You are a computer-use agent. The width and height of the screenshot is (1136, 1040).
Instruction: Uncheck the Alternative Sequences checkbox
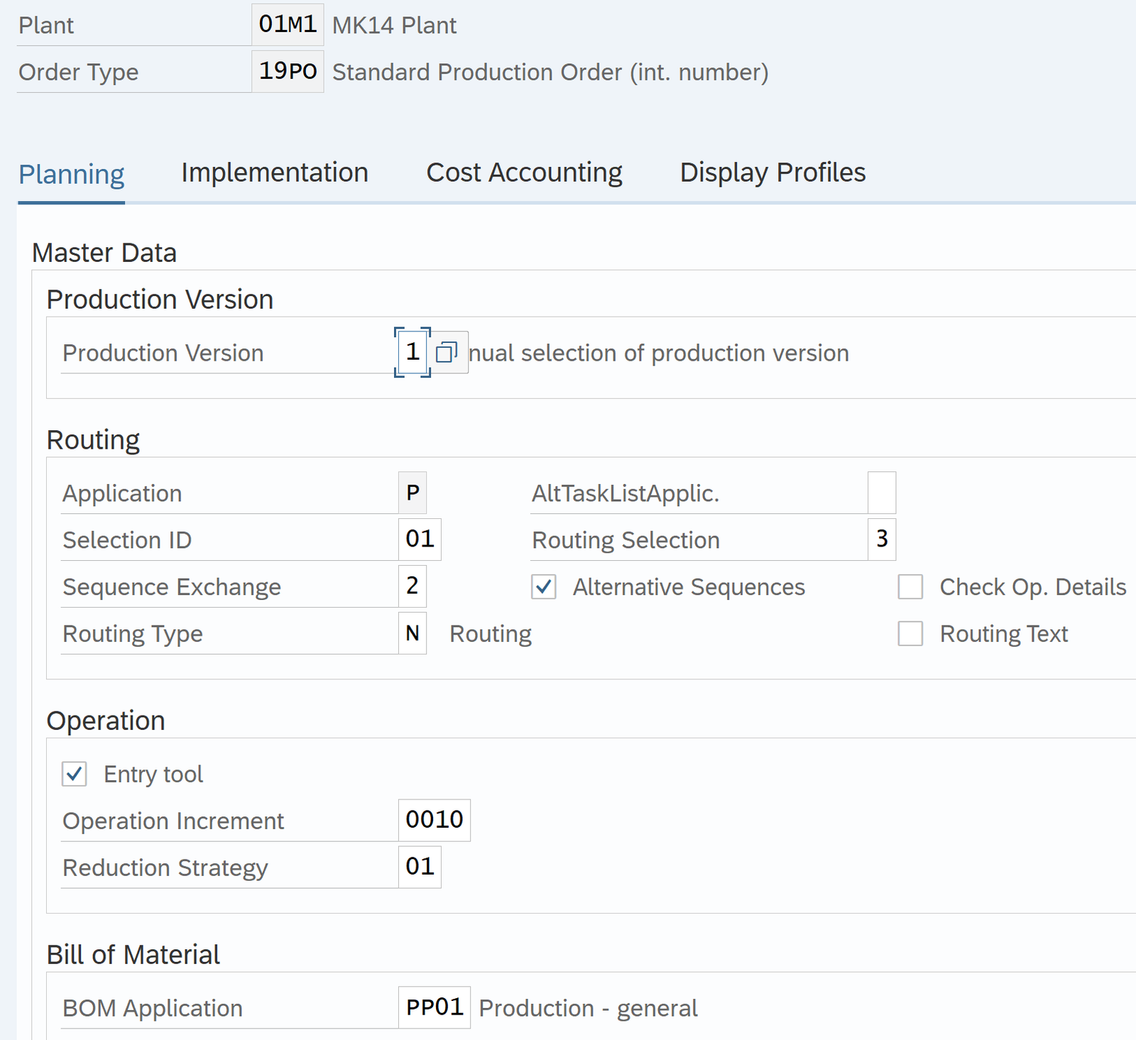pyautogui.click(x=544, y=587)
